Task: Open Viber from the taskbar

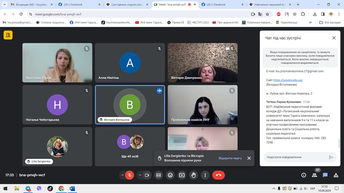Action: coord(39,188)
